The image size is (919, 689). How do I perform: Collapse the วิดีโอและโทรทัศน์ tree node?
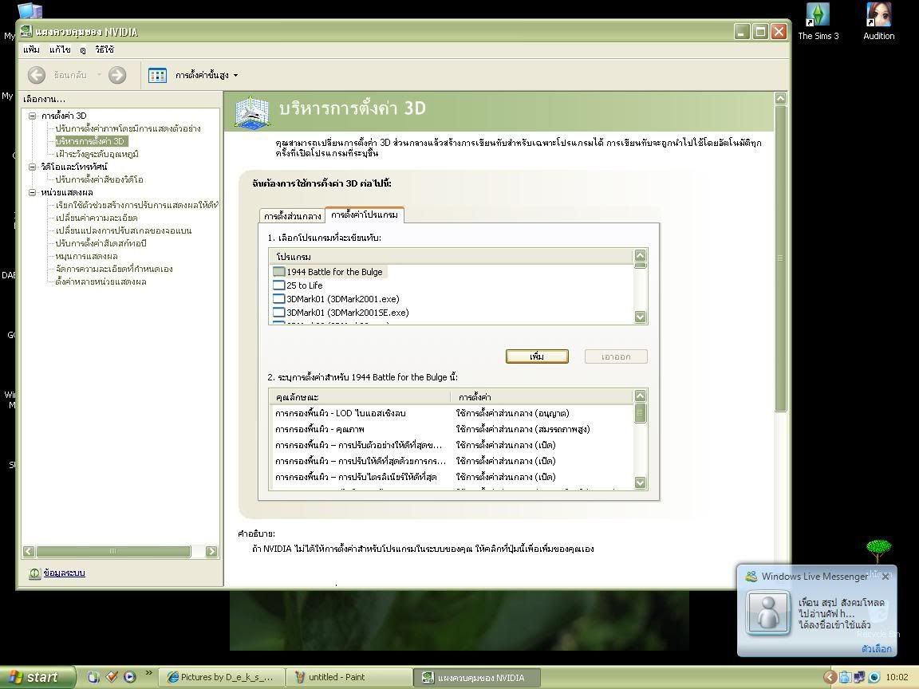click(x=33, y=167)
